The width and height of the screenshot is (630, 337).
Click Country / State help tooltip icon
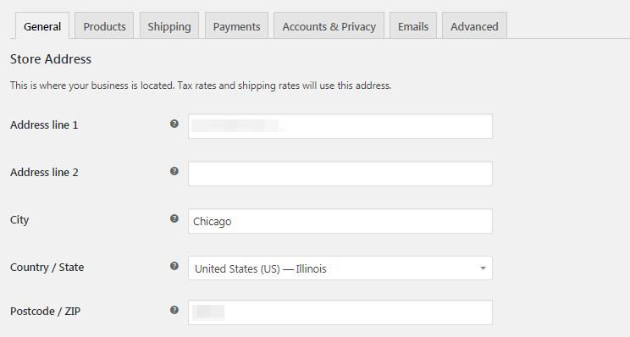174,266
